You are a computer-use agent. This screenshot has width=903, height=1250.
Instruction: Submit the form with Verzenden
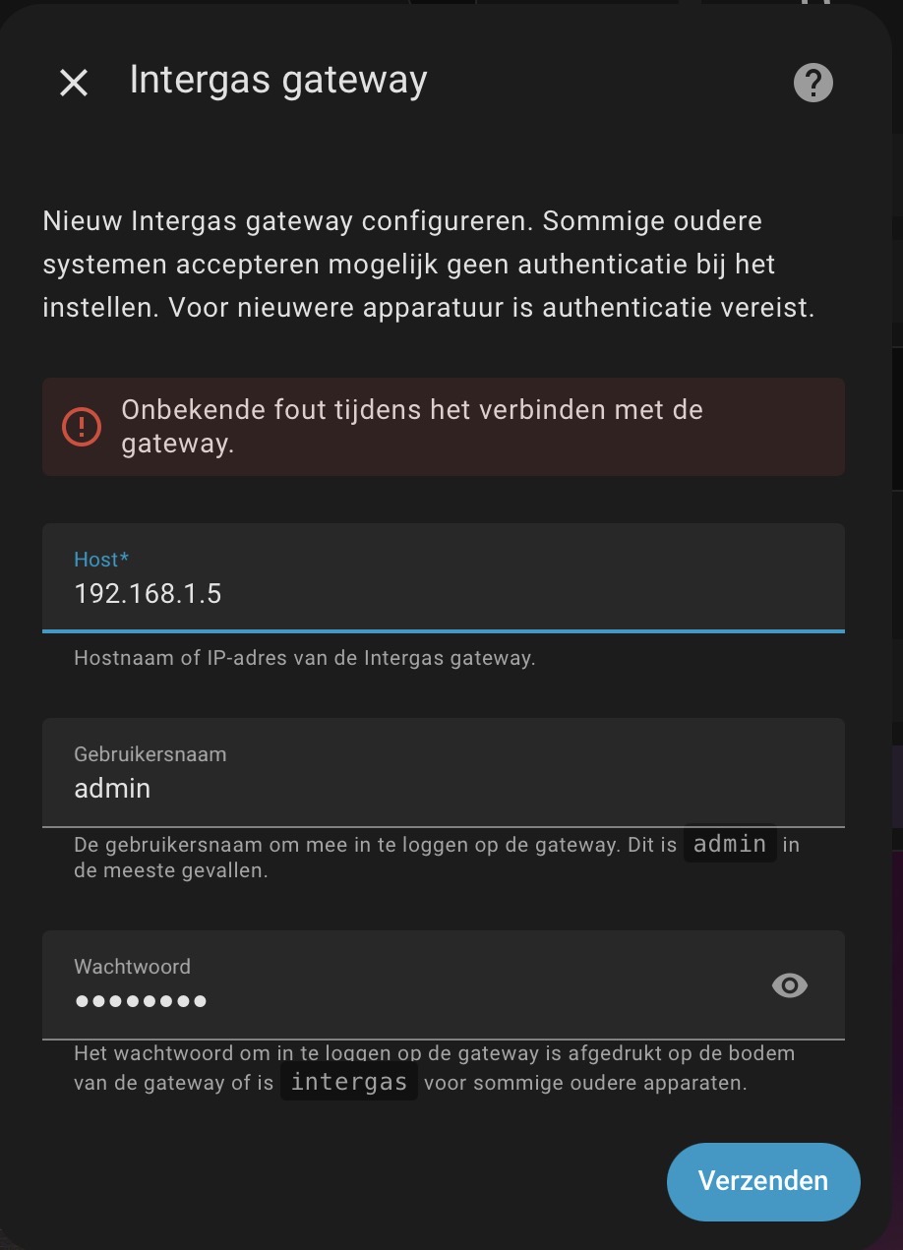pyautogui.click(x=763, y=1181)
